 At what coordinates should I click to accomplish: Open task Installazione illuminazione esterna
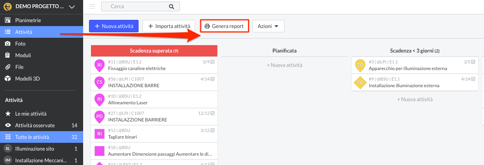coord(415,82)
